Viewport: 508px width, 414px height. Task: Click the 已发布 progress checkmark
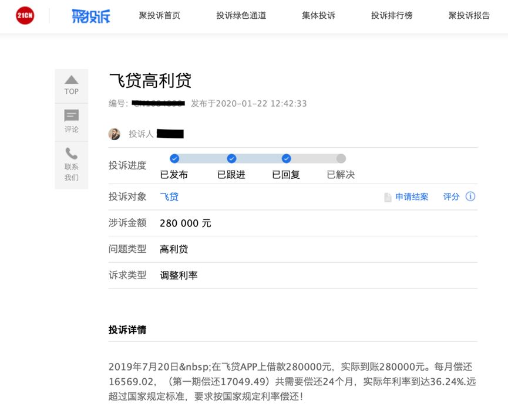click(x=174, y=158)
